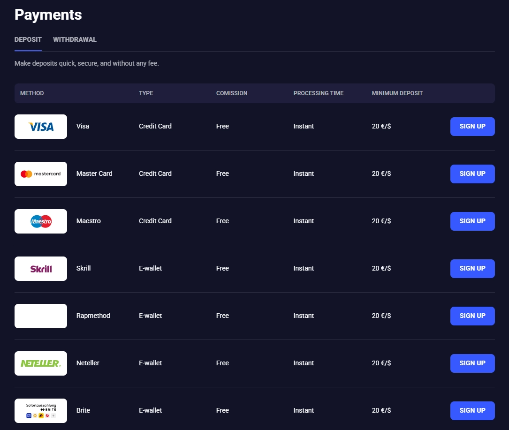Click Credit Card type in Master Card row

click(155, 174)
